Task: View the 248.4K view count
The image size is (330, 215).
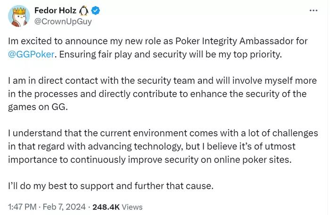Action: click(x=106, y=207)
